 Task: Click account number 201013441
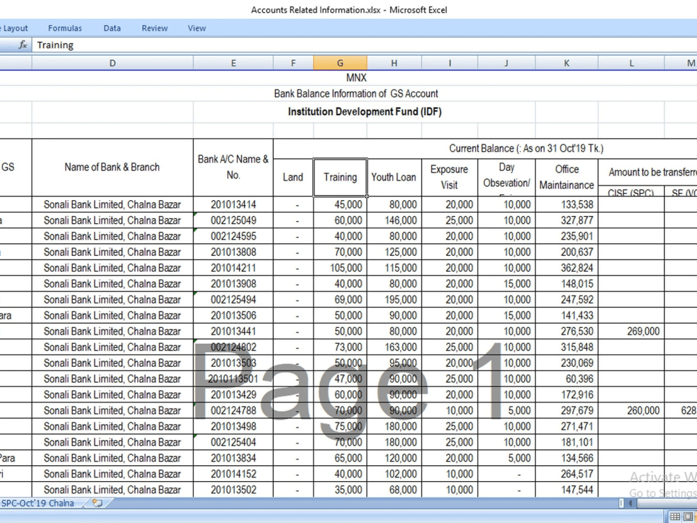pos(233,331)
